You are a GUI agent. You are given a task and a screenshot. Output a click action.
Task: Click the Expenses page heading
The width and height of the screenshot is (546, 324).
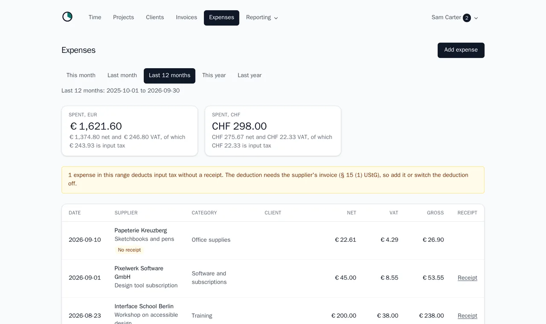78,50
